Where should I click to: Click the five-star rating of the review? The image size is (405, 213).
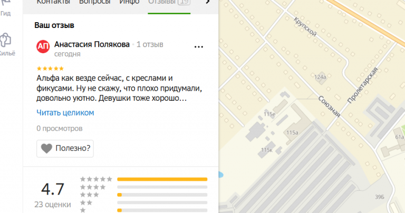(50, 69)
